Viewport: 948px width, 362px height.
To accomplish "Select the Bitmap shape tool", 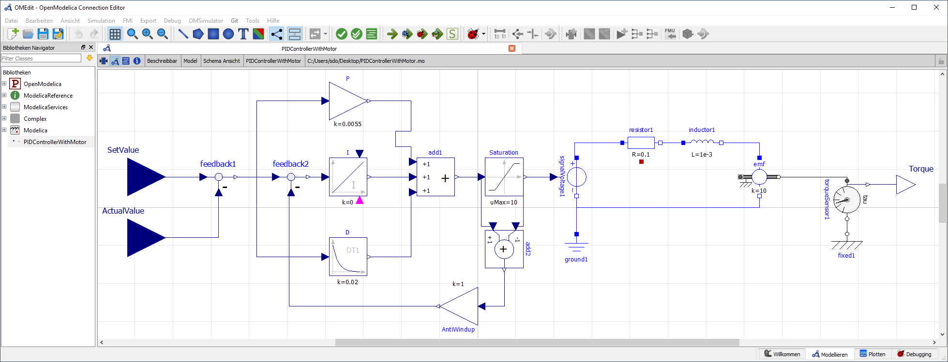I will 258,34.
